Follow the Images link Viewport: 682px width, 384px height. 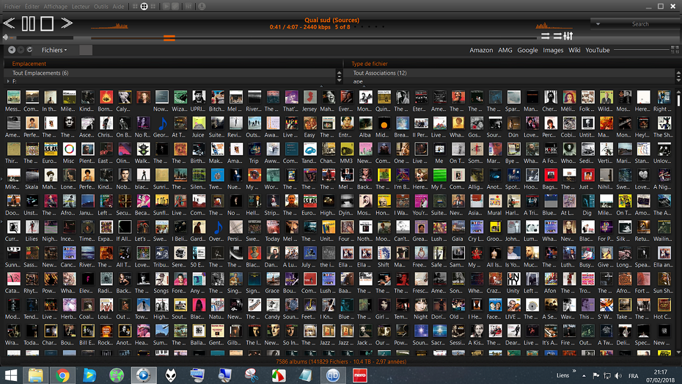point(553,50)
